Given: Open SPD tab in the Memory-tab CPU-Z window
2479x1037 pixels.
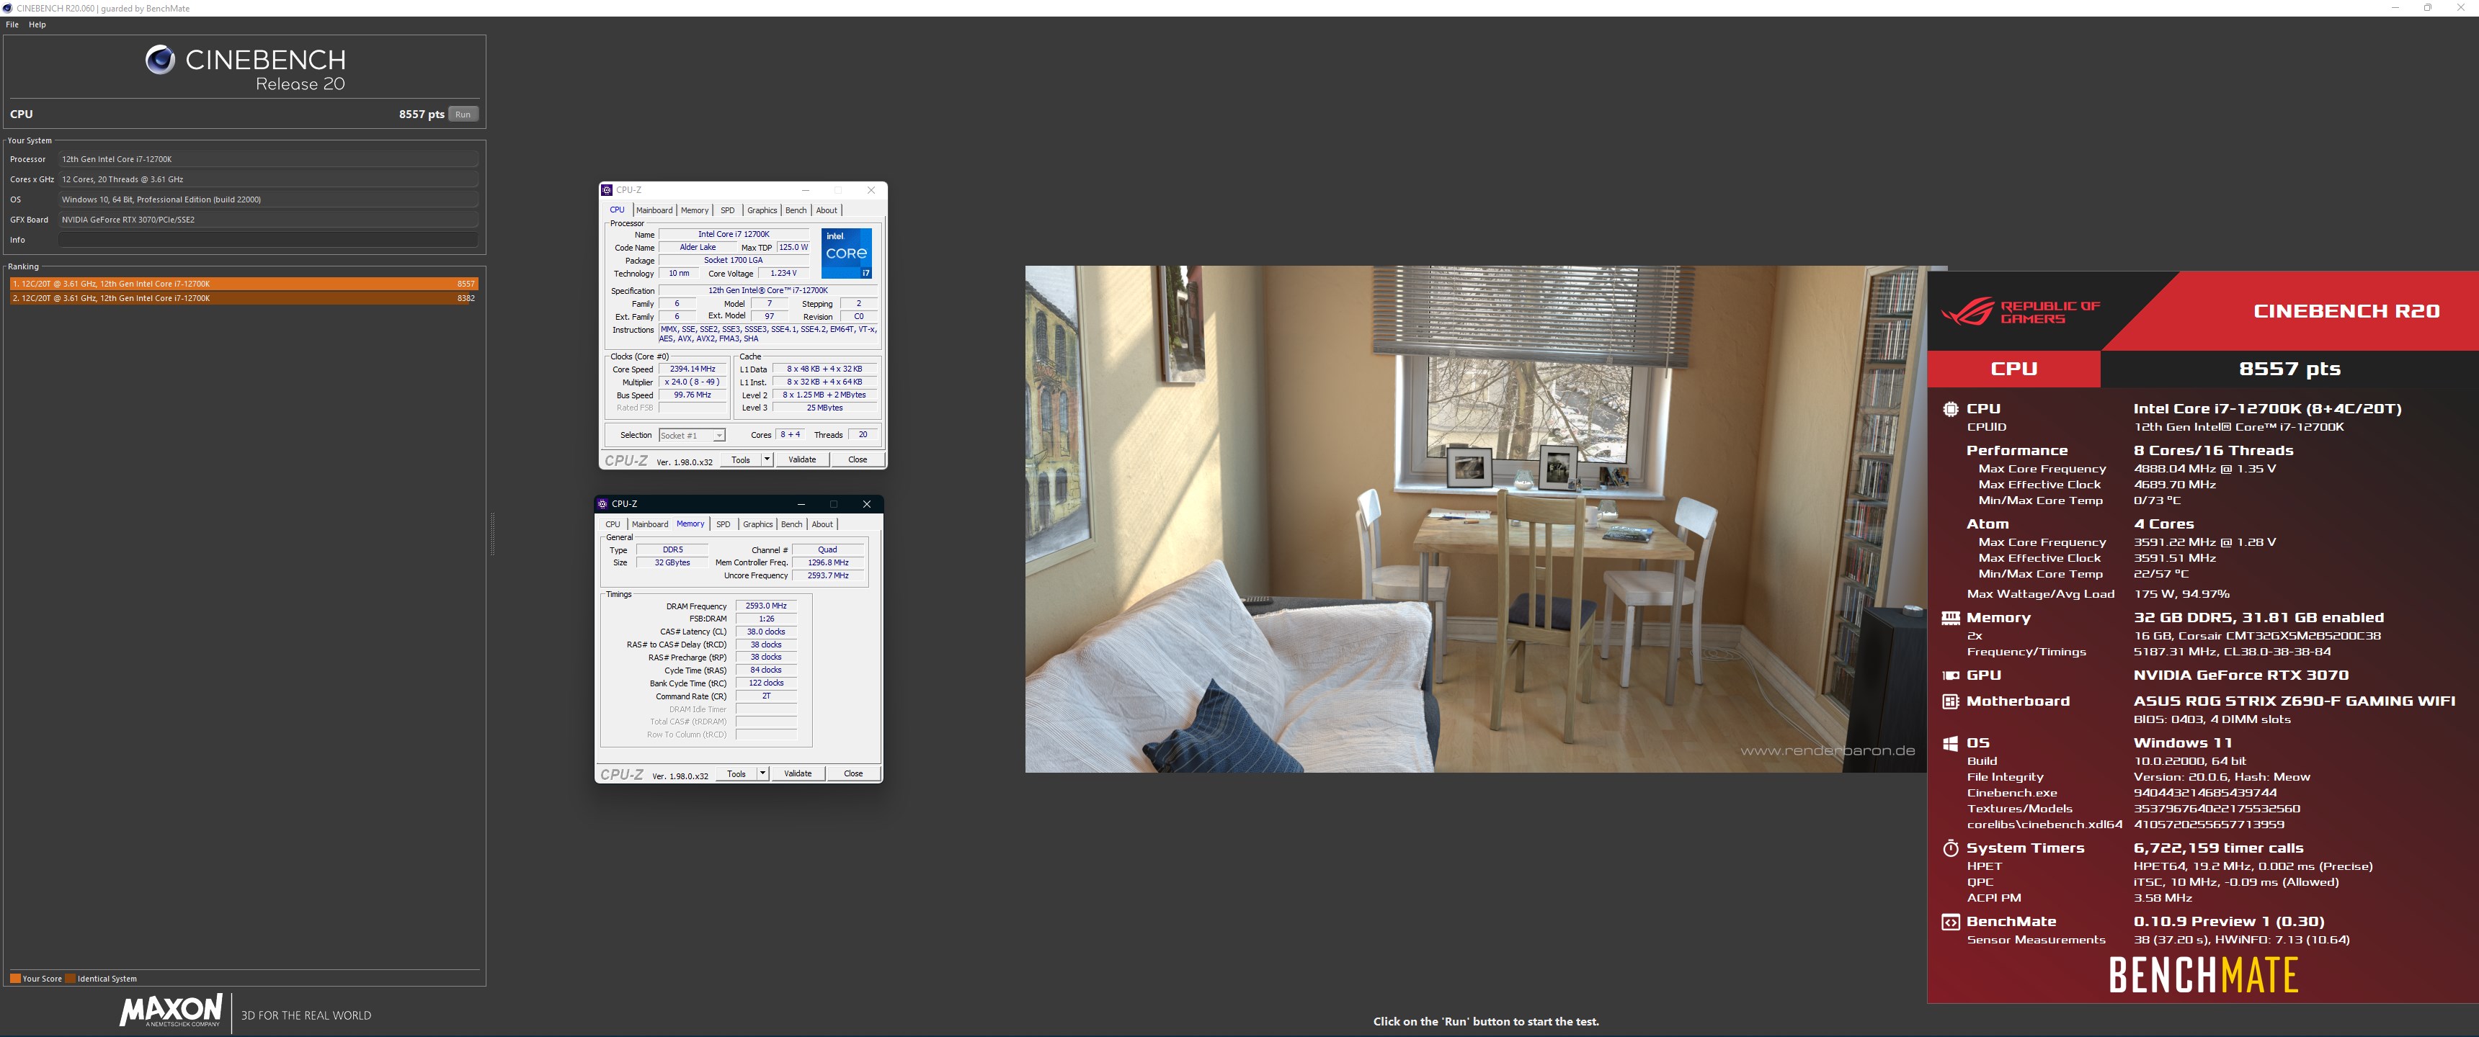Looking at the screenshot, I should tap(724, 524).
